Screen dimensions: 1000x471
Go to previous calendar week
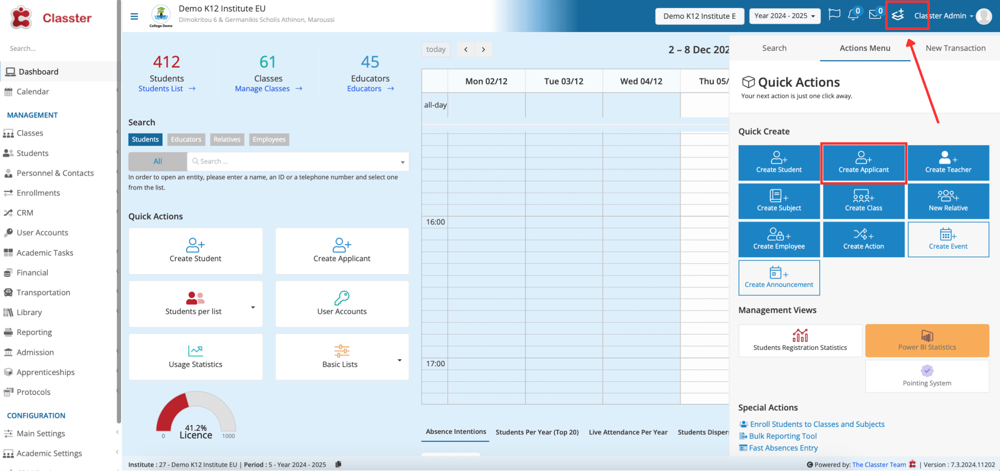(x=466, y=50)
